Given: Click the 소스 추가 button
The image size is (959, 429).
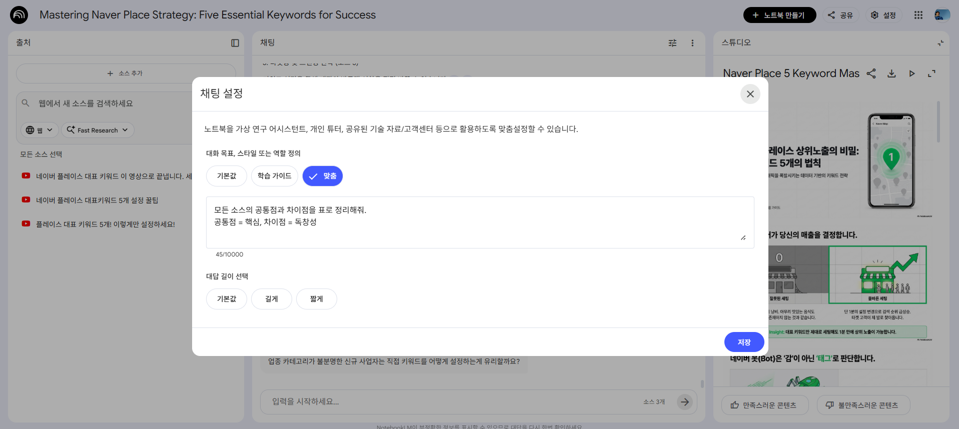Looking at the screenshot, I should pyautogui.click(x=126, y=73).
